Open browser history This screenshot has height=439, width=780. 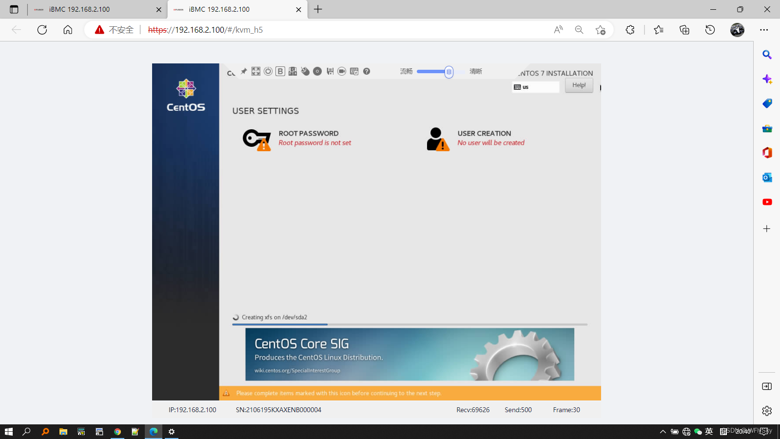(710, 30)
